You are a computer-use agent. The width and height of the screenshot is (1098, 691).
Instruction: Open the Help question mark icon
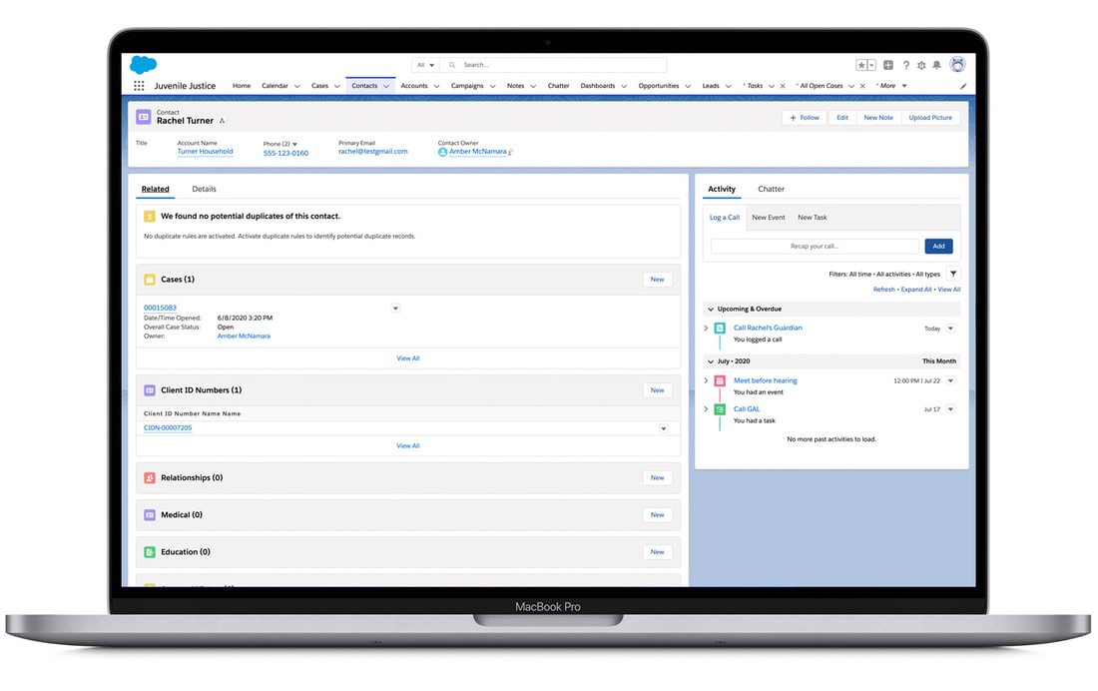906,65
